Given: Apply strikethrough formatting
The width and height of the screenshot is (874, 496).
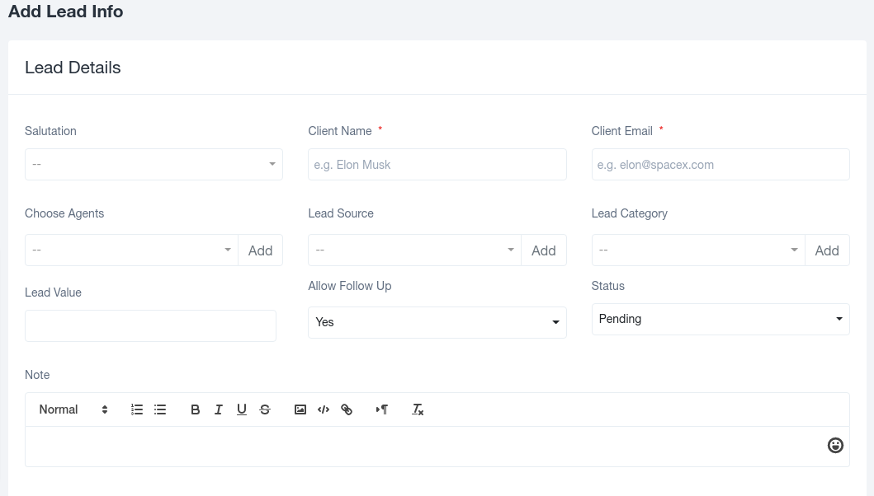Looking at the screenshot, I should [x=264, y=409].
